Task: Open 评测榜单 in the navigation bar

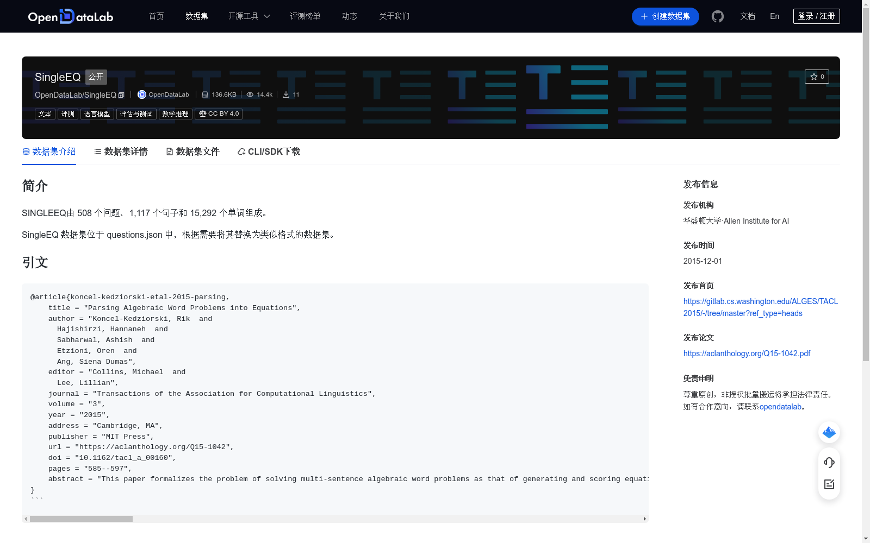Action: [306, 16]
